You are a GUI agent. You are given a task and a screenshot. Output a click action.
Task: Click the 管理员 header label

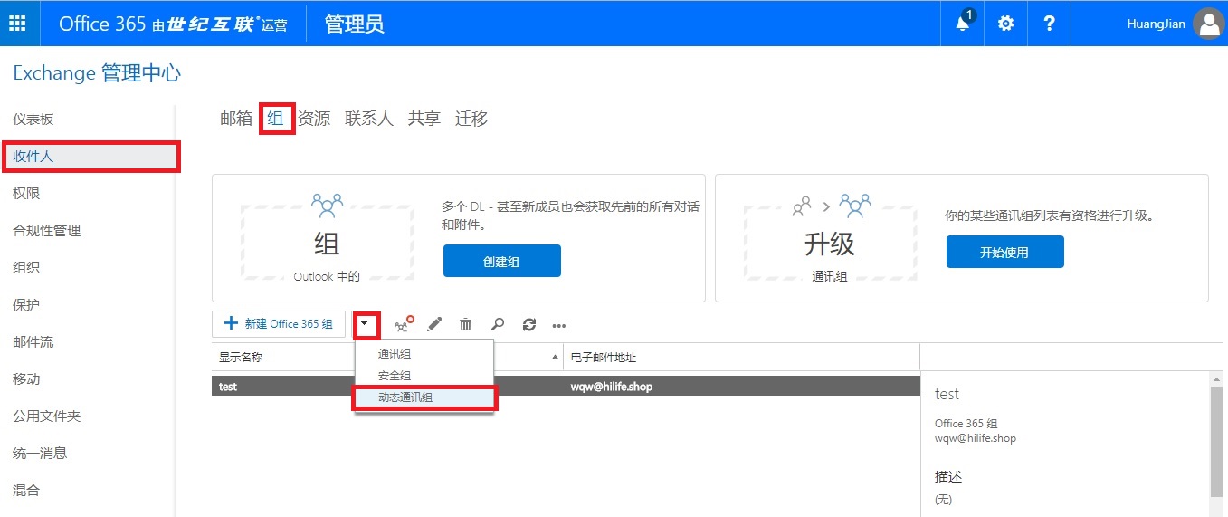click(x=355, y=24)
